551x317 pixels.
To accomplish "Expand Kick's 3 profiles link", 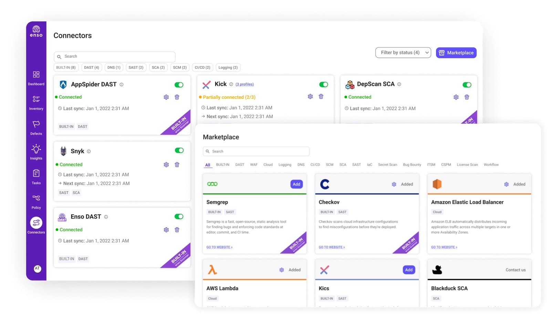I will (x=245, y=84).
